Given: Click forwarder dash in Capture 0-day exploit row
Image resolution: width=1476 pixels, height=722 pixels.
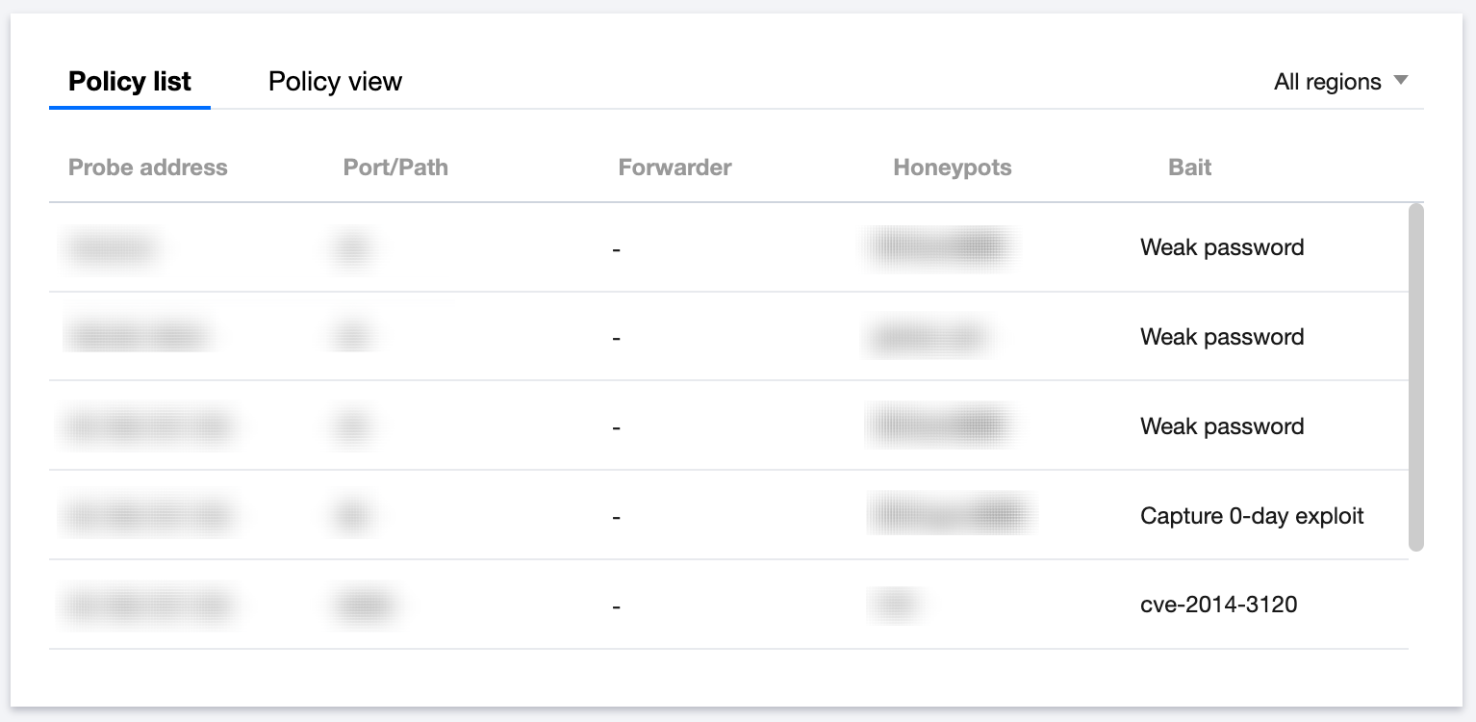Looking at the screenshot, I should pos(616,517).
